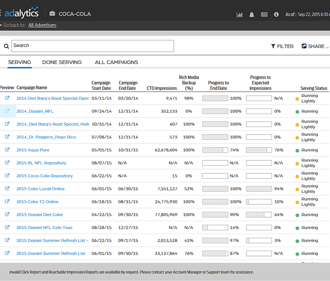Switch to the SERVING tab
This screenshot has height=281, width=330.
click(20, 62)
